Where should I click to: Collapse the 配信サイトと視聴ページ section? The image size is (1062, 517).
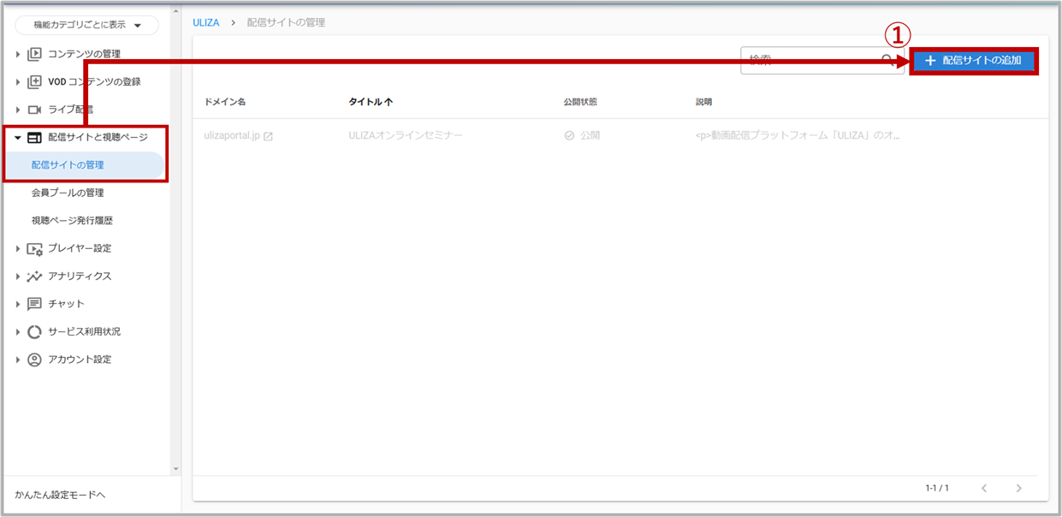click(x=18, y=137)
